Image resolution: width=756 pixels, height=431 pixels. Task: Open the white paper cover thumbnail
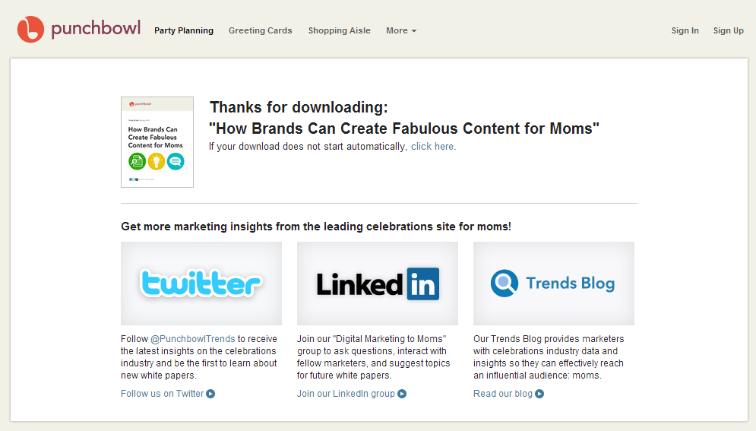(x=157, y=142)
